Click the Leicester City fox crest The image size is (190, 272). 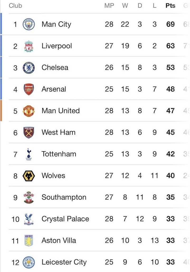pyautogui.click(x=29, y=262)
